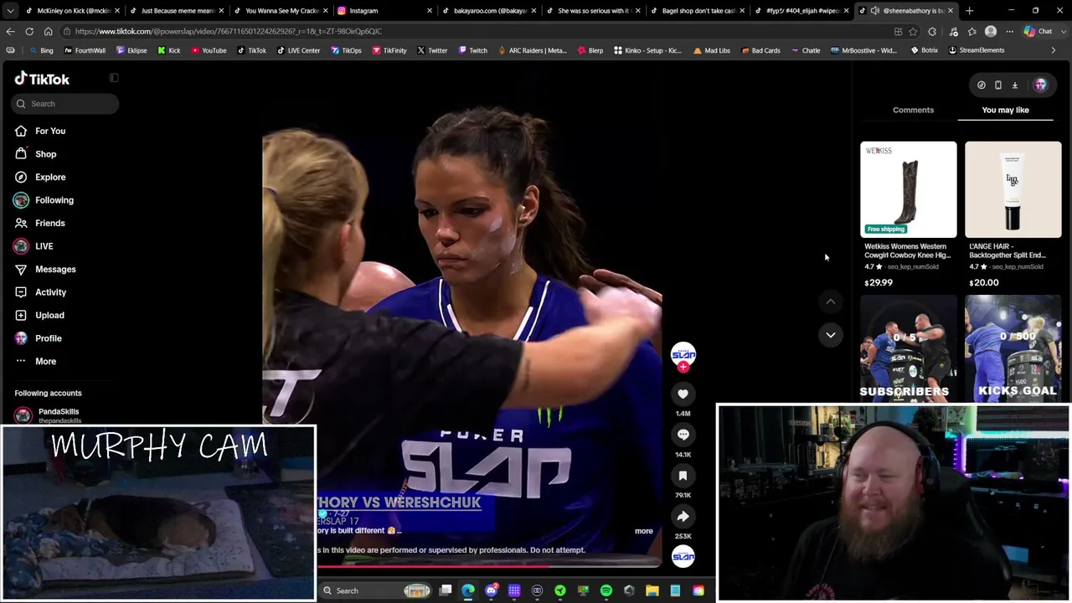Open Discord from the taskbar
Image resolution: width=1072 pixels, height=603 pixels.
[491, 590]
